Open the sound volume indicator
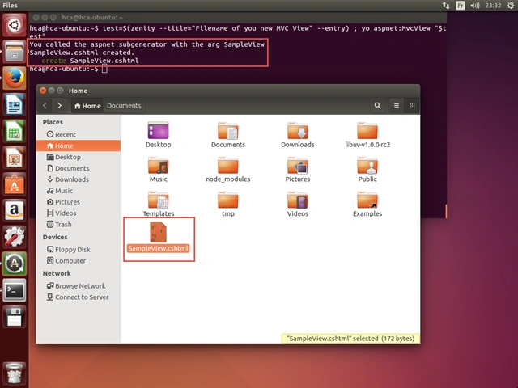 pos(475,6)
